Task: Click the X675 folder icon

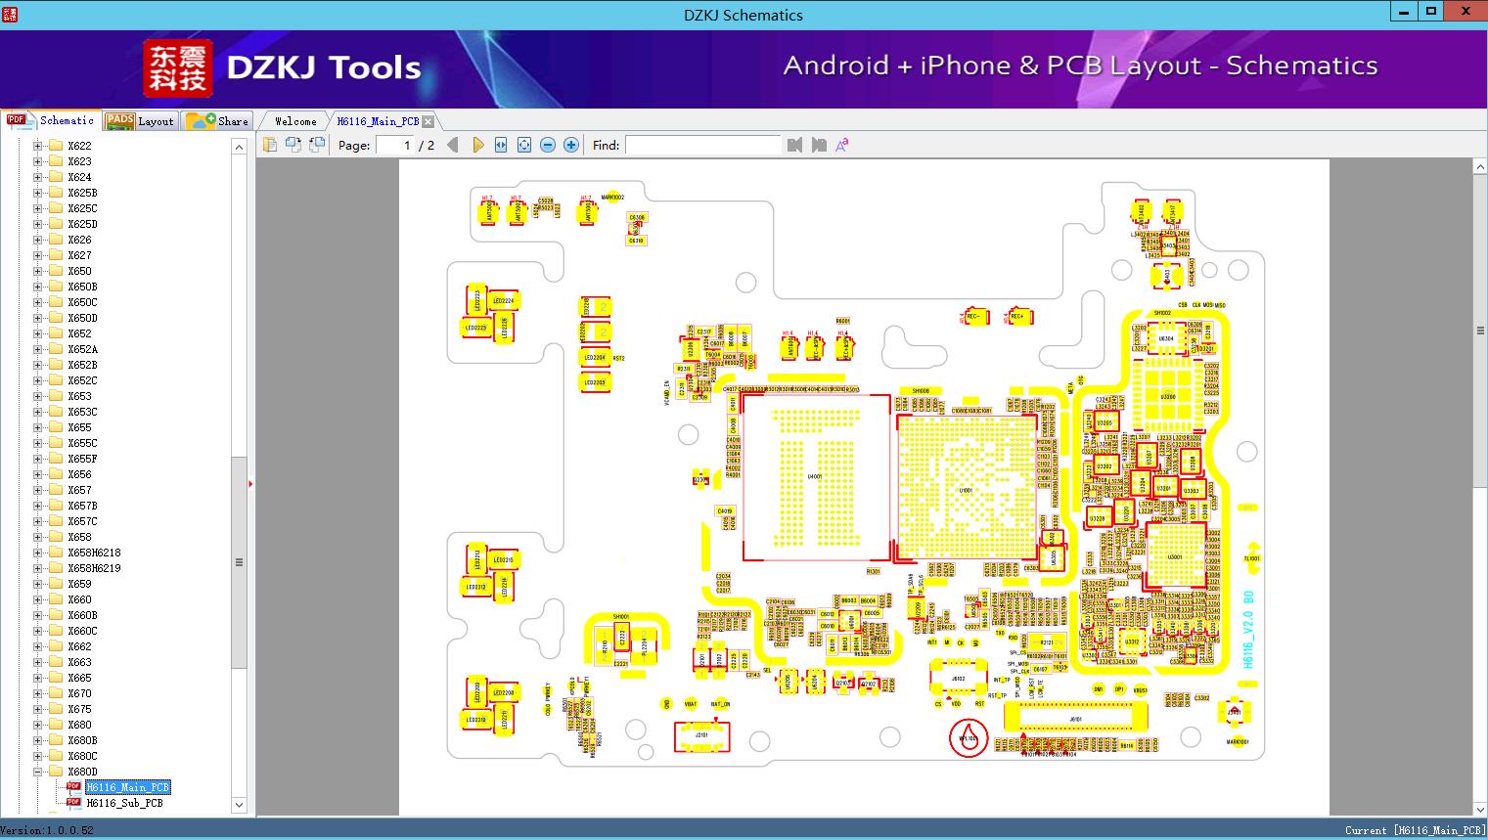Action: pyautogui.click(x=56, y=709)
